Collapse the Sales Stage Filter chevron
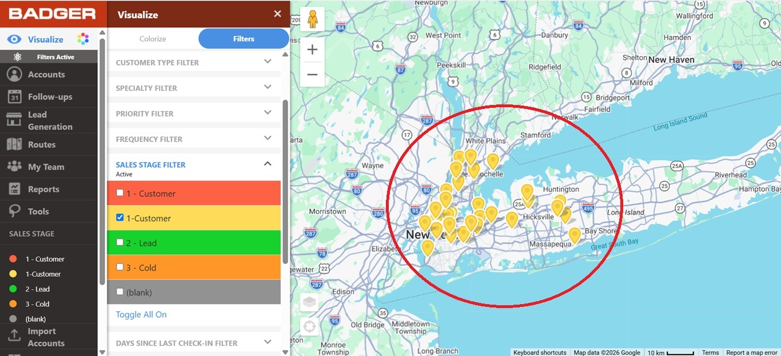Image resolution: width=781 pixels, height=356 pixels. pos(268,164)
